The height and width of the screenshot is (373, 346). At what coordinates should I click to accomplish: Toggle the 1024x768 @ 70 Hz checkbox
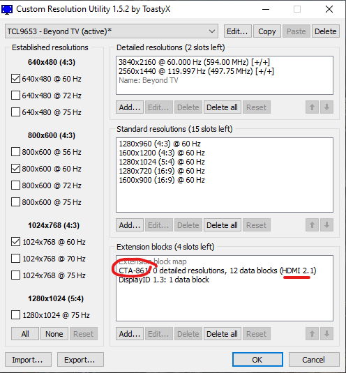click(16, 259)
